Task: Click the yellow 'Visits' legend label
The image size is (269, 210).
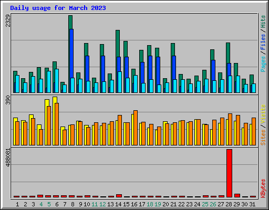Action: (263, 114)
